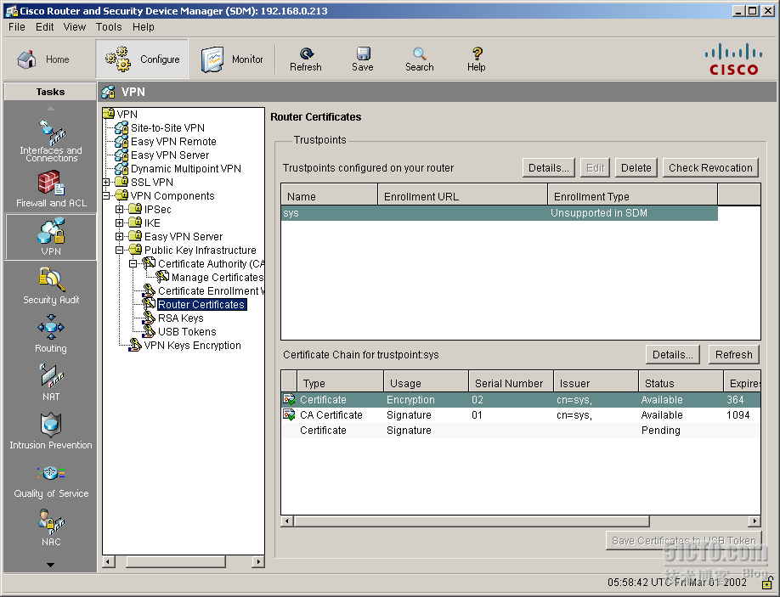Open the NAC task
The image size is (780, 597).
51,527
